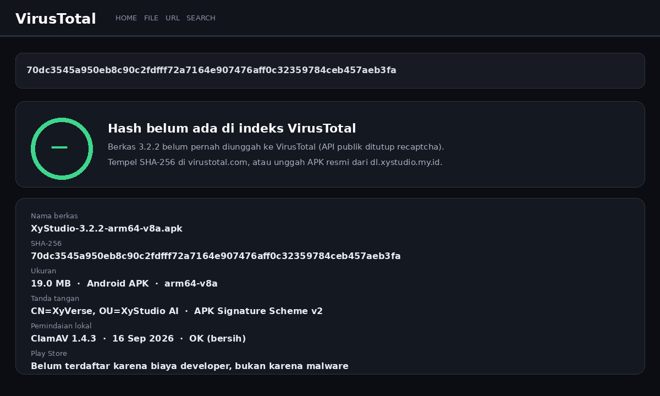660x396 pixels.
Task: Click the hash search input field
Action: pyautogui.click(x=330, y=70)
